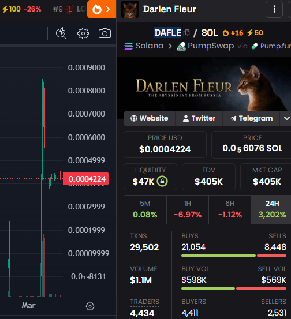Click the TRADERS label

tap(144, 302)
